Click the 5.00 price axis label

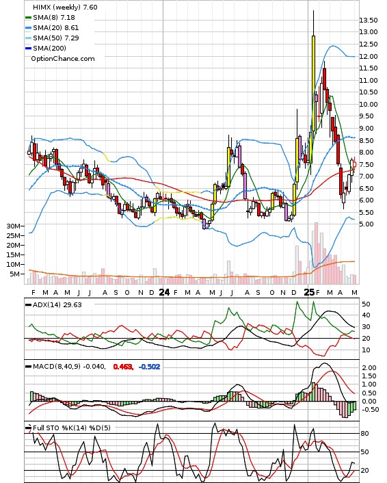(x=366, y=224)
